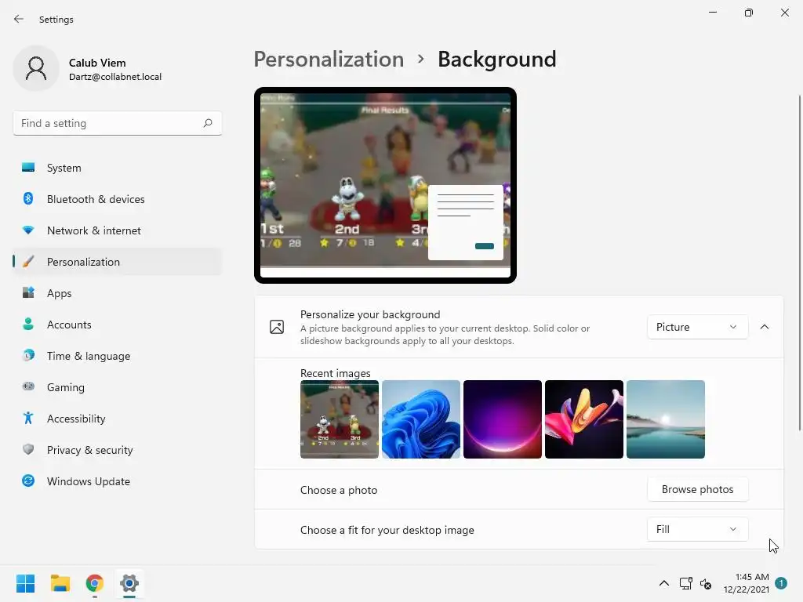
Task: Click the Find a setting search box
Action: tap(118, 123)
